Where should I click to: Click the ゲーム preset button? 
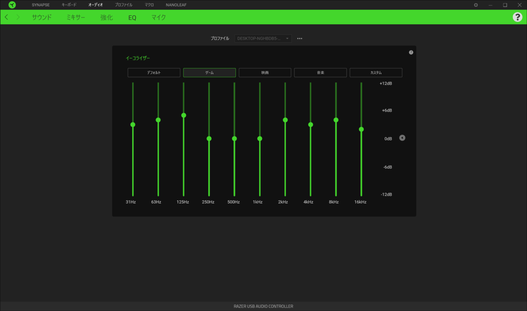(209, 72)
